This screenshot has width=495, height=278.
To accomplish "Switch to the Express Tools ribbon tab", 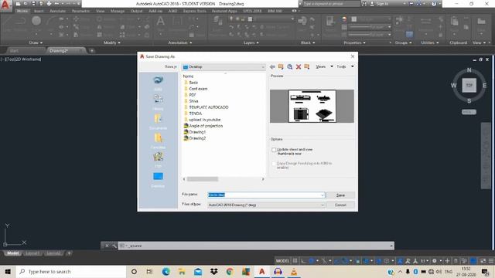I will point(194,11).
